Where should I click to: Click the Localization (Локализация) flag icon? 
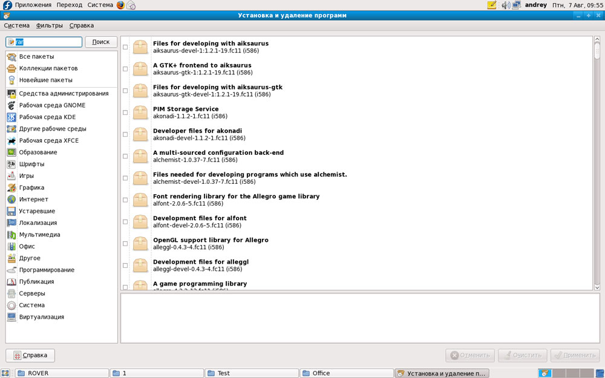(11, 223)
